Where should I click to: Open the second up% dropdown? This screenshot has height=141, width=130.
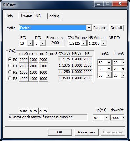(x=109, y=69)
